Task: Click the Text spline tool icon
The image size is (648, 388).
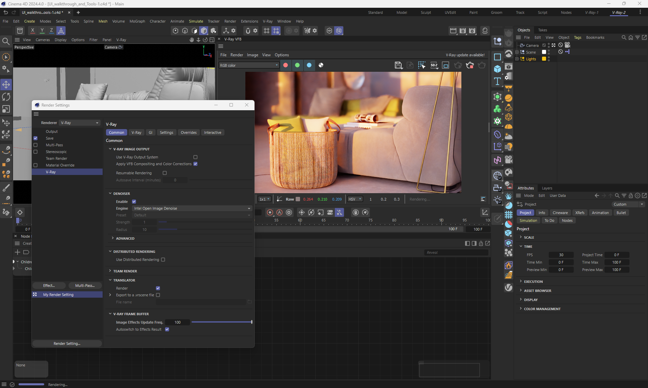Action: coord(497,81)
